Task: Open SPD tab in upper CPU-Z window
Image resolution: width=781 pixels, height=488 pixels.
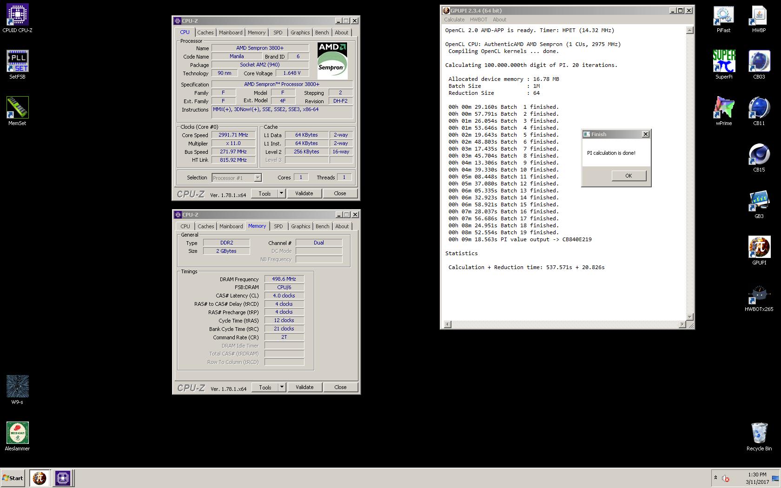Action: point(278,33)
